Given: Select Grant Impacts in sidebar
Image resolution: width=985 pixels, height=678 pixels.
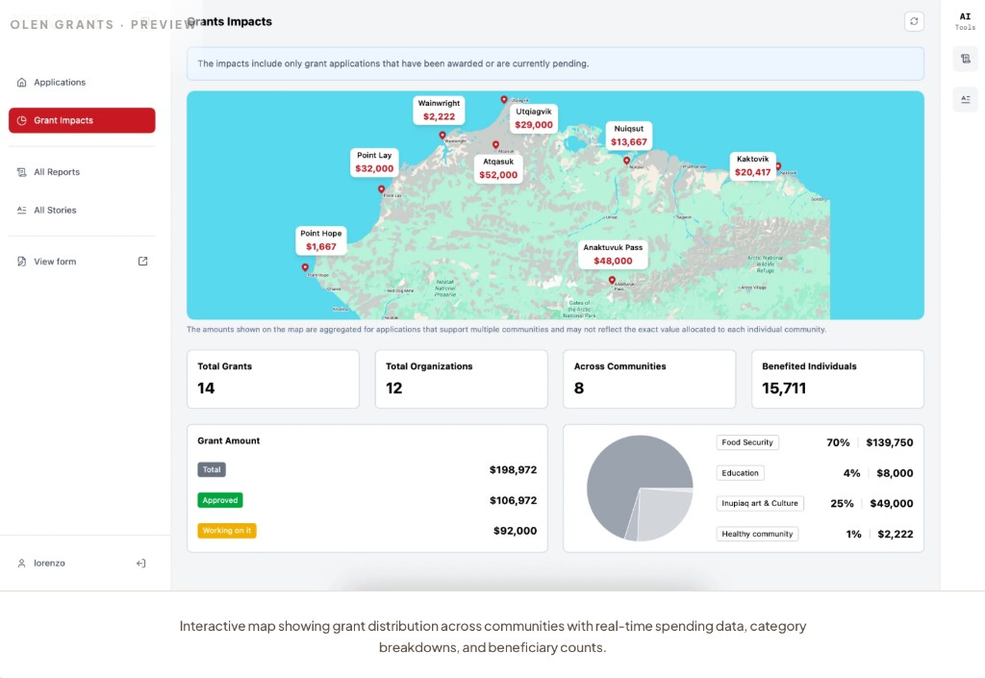Looking at the screenshot, I should 82,120.
